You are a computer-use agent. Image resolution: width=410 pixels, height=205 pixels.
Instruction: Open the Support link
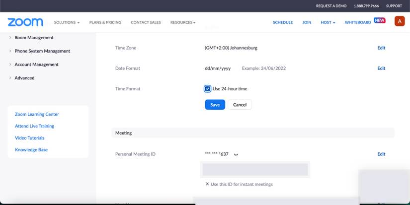click(394, 6)
